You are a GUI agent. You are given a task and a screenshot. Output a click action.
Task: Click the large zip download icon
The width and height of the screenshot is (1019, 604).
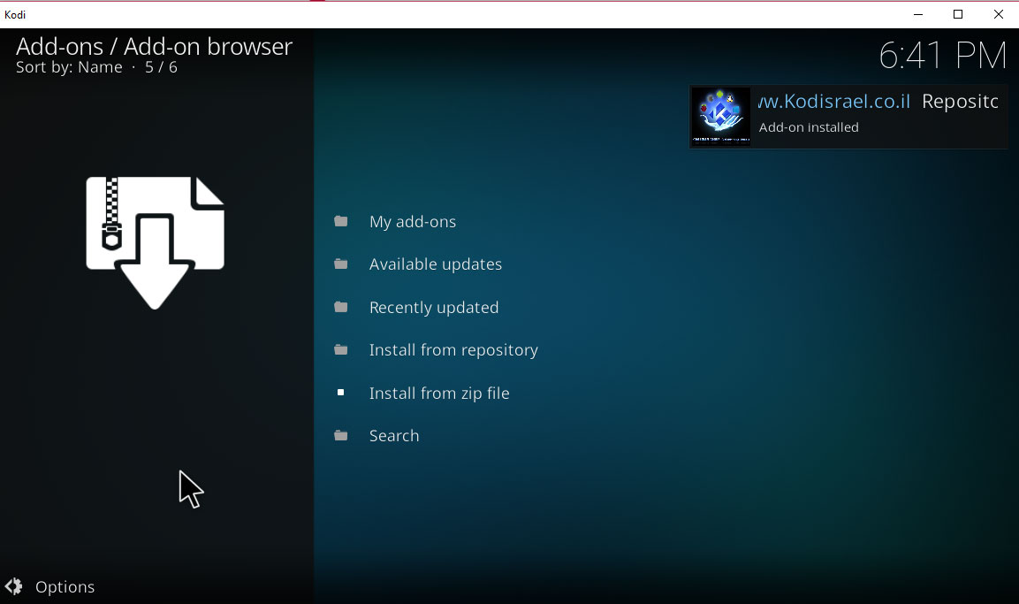(x=155, y=241)
